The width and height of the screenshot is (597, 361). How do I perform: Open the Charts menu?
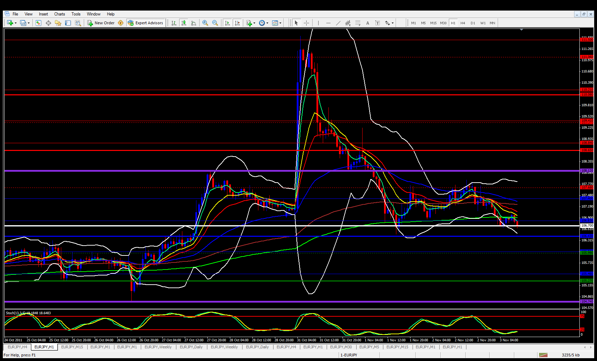click(59, 14)
